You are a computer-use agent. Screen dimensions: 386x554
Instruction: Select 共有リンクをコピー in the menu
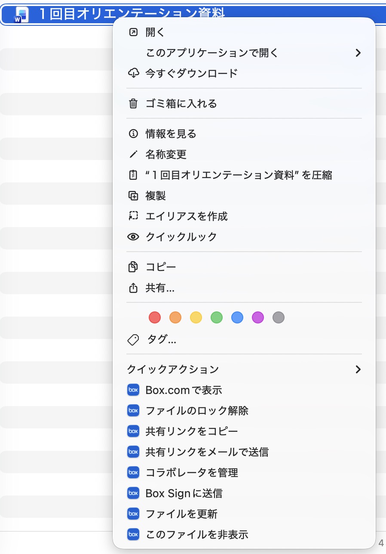(192, 431)
